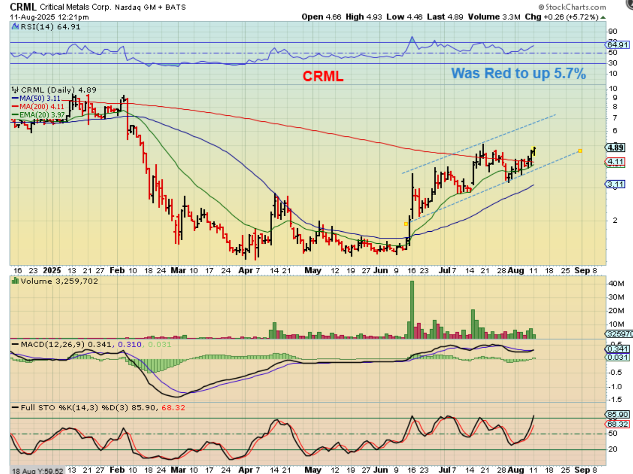Click the High 4.93 value
633x474 pixels.
[363, 17]
